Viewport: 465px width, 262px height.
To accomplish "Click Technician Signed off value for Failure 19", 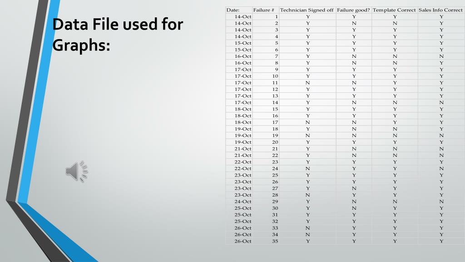I will (307, 136).
